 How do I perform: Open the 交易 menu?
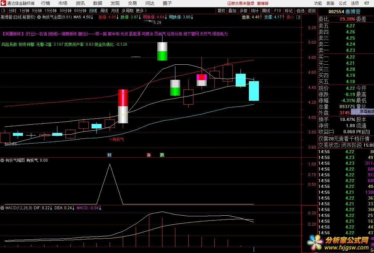133,3
